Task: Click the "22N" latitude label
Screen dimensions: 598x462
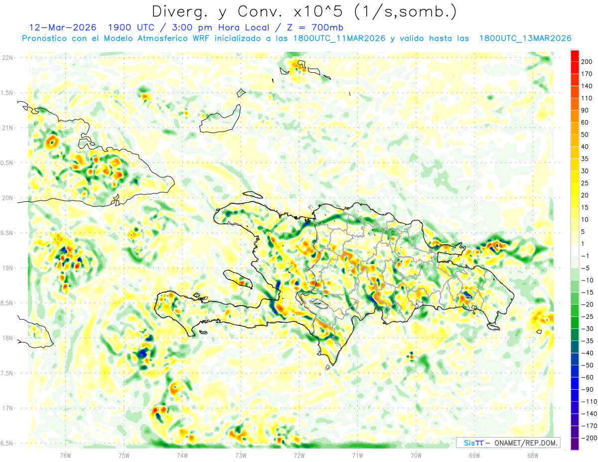Action: click(8, 58)
